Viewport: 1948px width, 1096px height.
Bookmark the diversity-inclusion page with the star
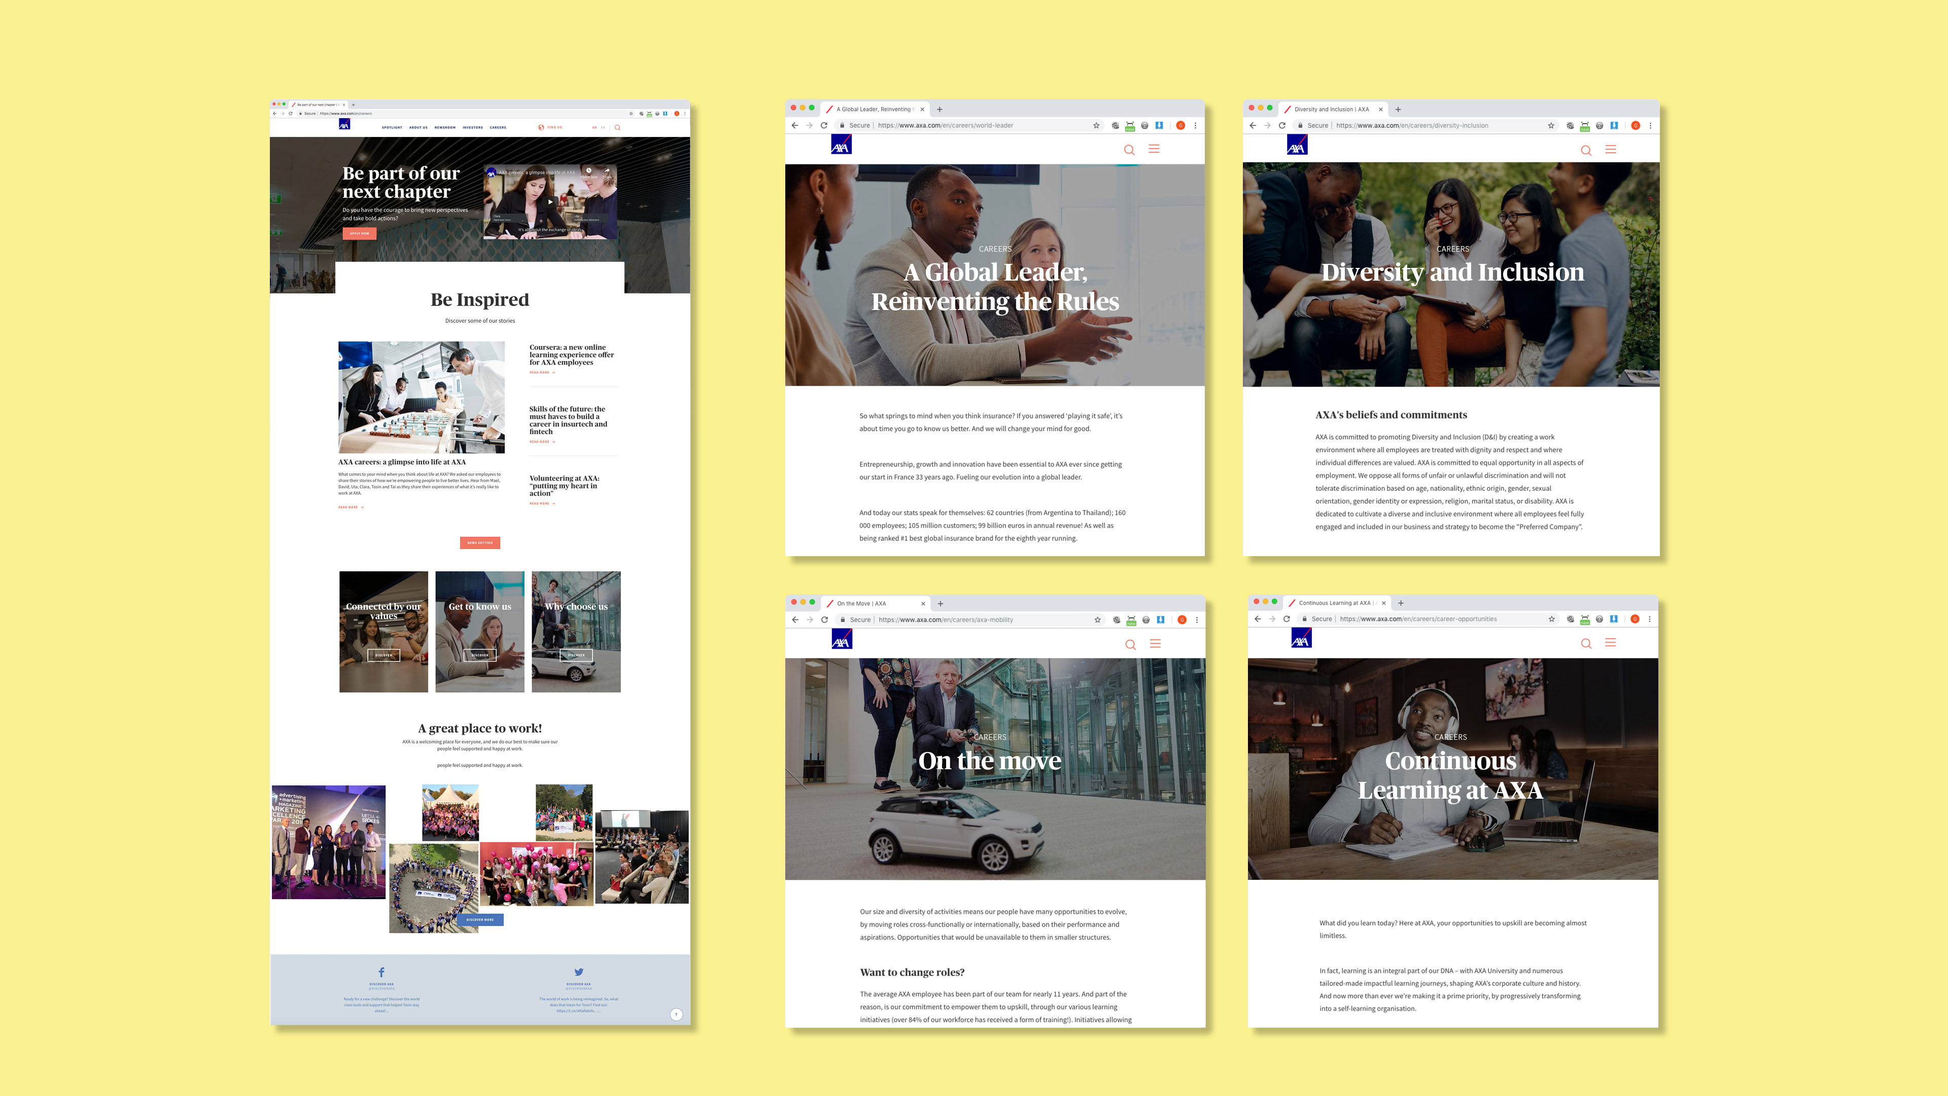[x=1551, y=125]
